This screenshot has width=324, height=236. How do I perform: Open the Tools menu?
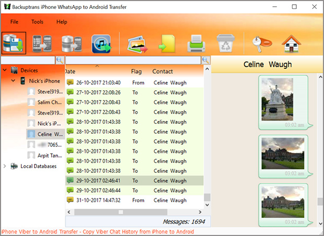[x=37, y=22]
